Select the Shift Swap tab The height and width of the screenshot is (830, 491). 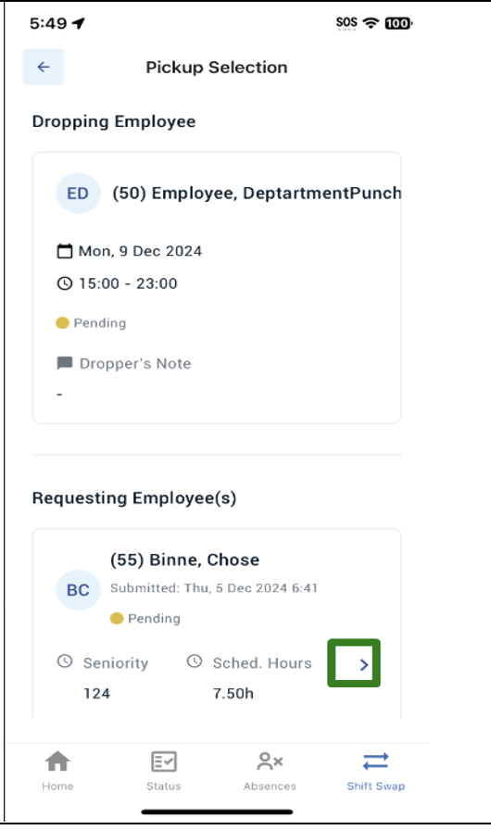(x=375, y=770)
